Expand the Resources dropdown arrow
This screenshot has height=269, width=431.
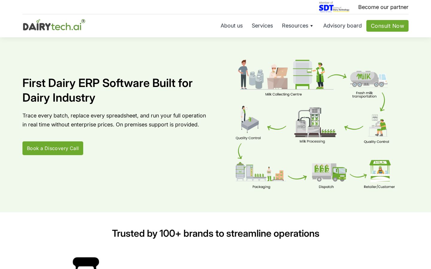coord(312,26)
